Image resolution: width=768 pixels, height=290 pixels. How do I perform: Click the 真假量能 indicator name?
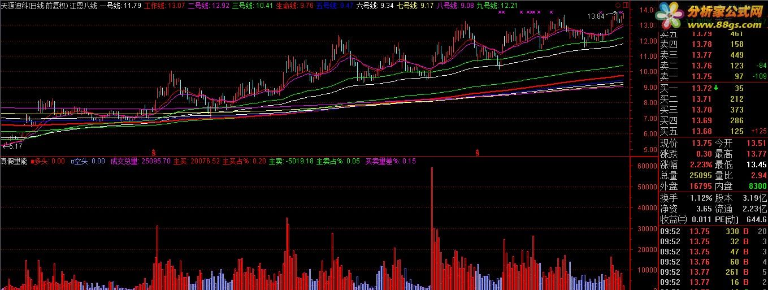coord(14,161)
